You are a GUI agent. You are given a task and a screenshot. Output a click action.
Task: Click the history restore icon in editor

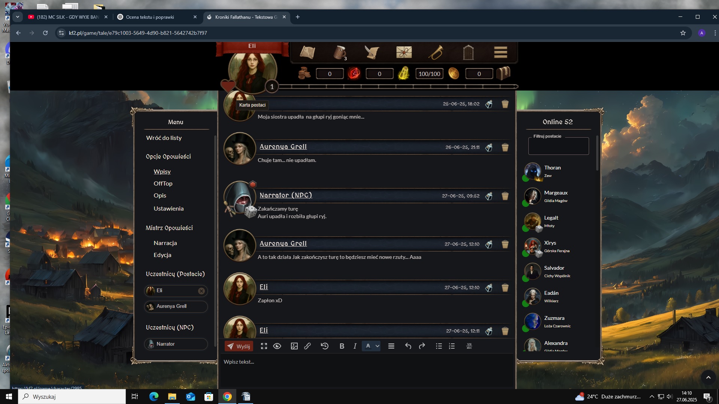325,346
